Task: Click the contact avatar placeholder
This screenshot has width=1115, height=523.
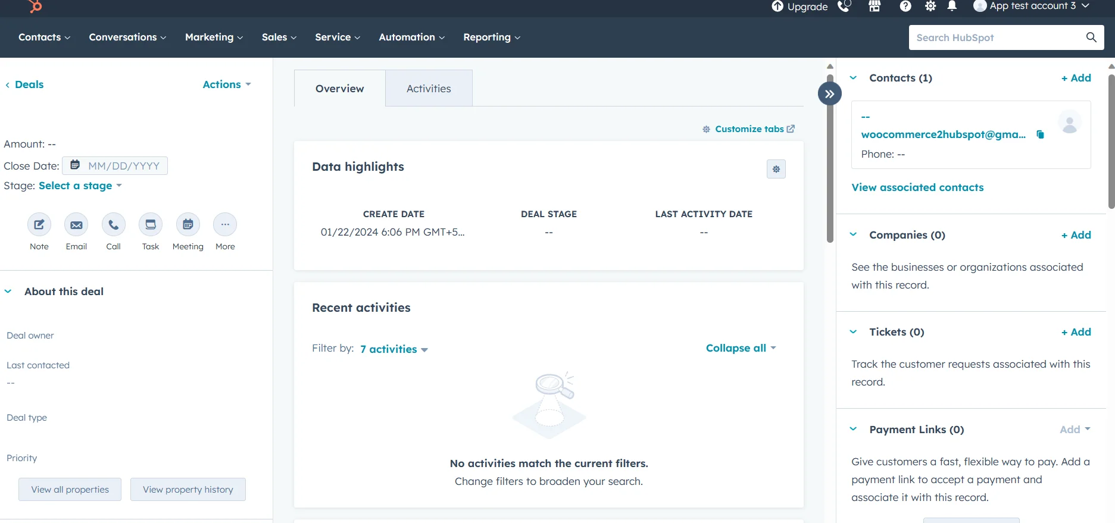Action: tap(1070, 123)
